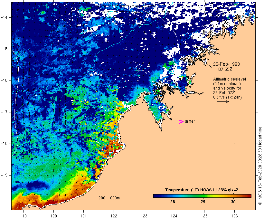
Task: Click longitude axis label '124'
Action: (x=174, y=216)
